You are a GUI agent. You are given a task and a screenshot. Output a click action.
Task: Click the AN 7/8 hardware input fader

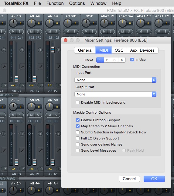coord(53,50)
